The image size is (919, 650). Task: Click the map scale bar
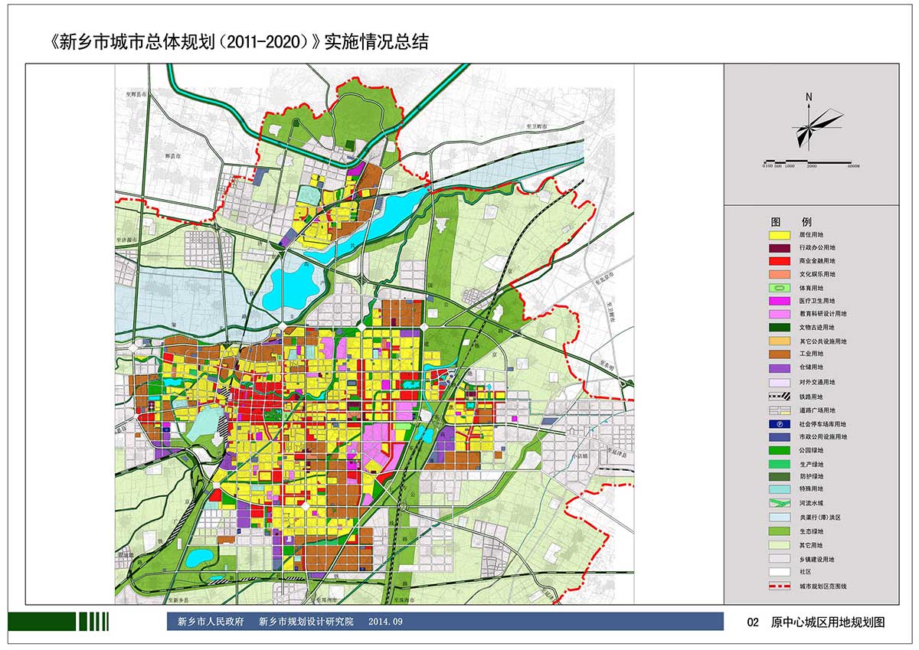click(811, 162)
